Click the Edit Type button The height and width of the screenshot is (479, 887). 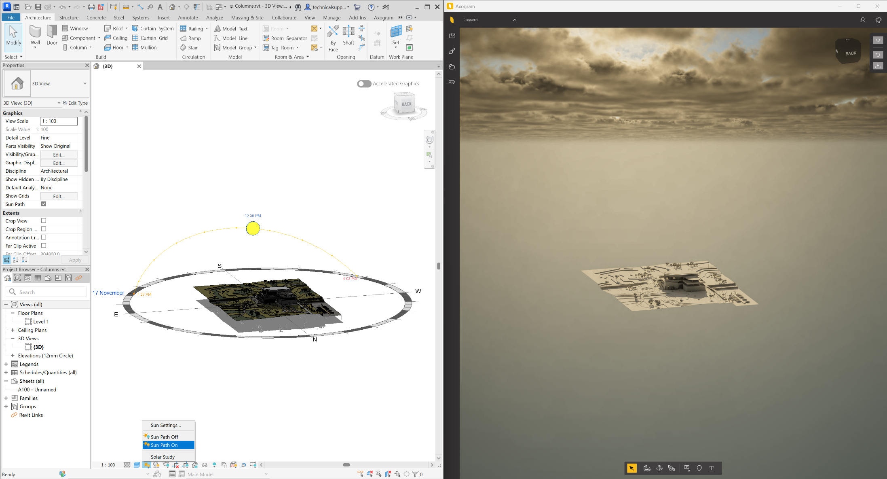75,103
